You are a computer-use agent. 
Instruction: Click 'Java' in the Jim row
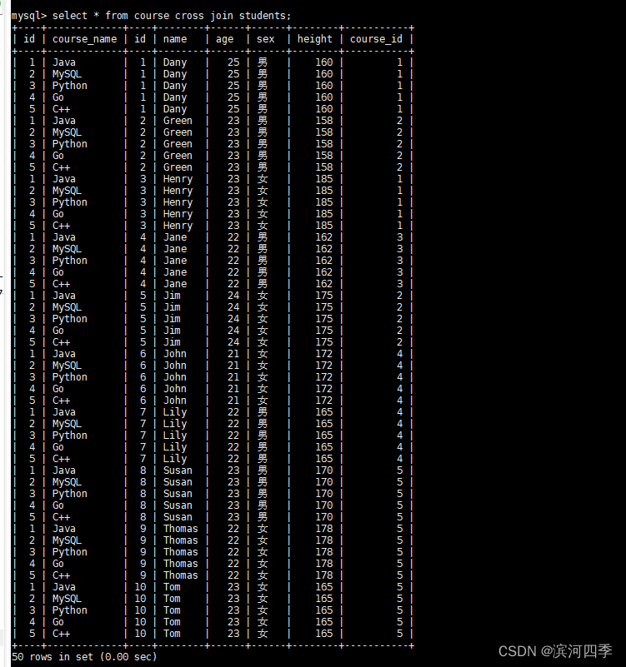64,296
